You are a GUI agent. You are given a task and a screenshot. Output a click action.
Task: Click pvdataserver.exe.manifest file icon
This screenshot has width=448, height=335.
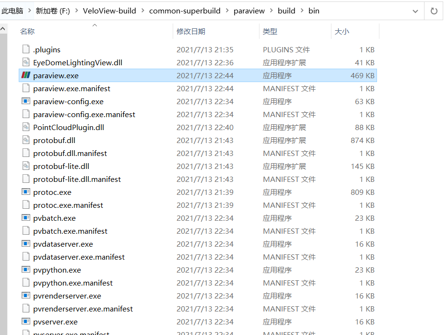point(26,256)
